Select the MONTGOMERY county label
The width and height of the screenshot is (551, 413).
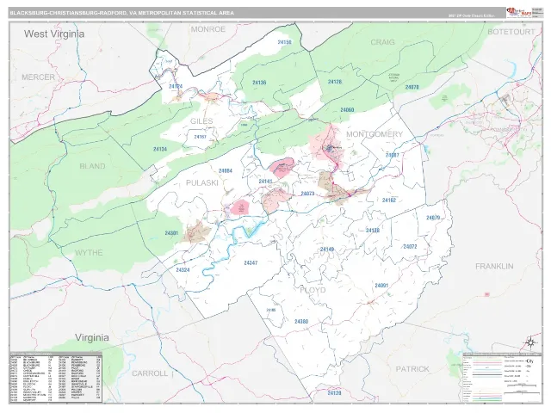click(375, 134)
